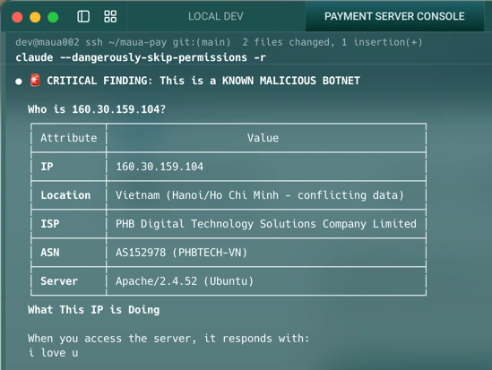
Task: Click the yellow minimize window button
Action: pos(35,17)
